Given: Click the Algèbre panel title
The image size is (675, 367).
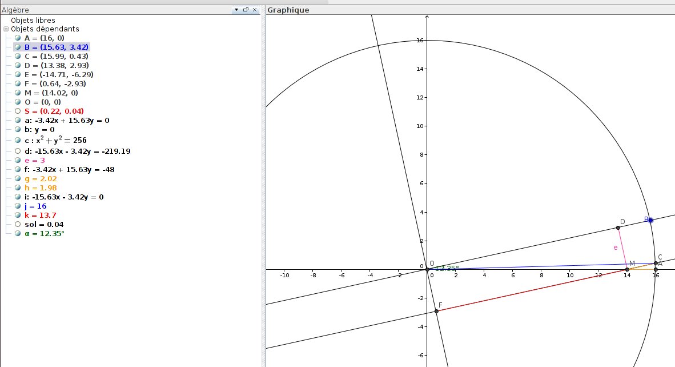Looking at the screenshot, I should pyautogui.click(x=15, y=10).
